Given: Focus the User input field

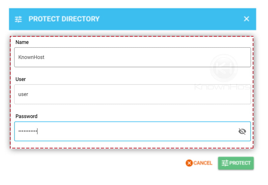Looking at the screenshot, I should tap(133, 94).
